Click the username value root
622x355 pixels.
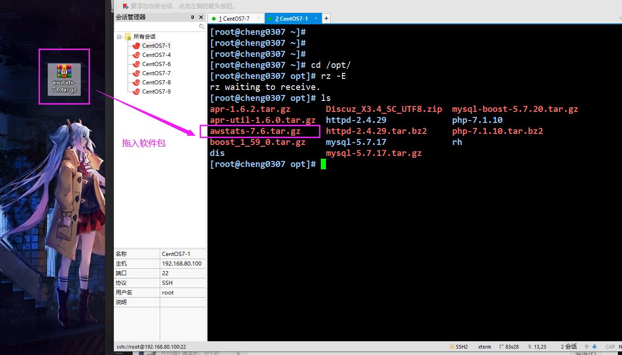click(x=168, y=293)
